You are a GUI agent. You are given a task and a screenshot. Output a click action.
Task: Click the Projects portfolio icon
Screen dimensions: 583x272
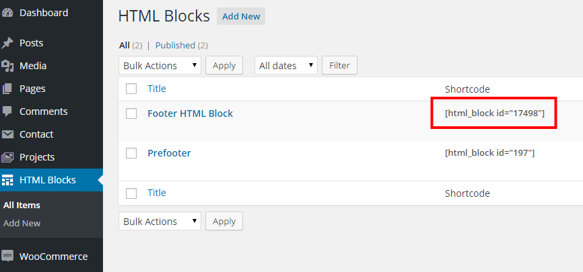pyautogui.click(x=7, y=157)
